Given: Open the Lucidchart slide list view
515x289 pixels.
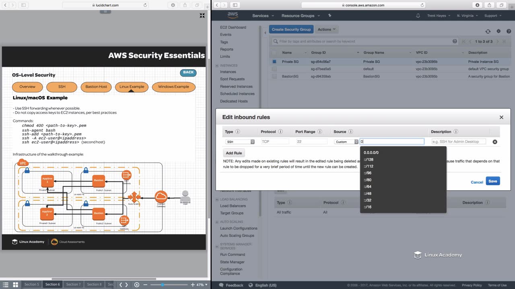Looking at the screenshot, I should coord(6,285).
